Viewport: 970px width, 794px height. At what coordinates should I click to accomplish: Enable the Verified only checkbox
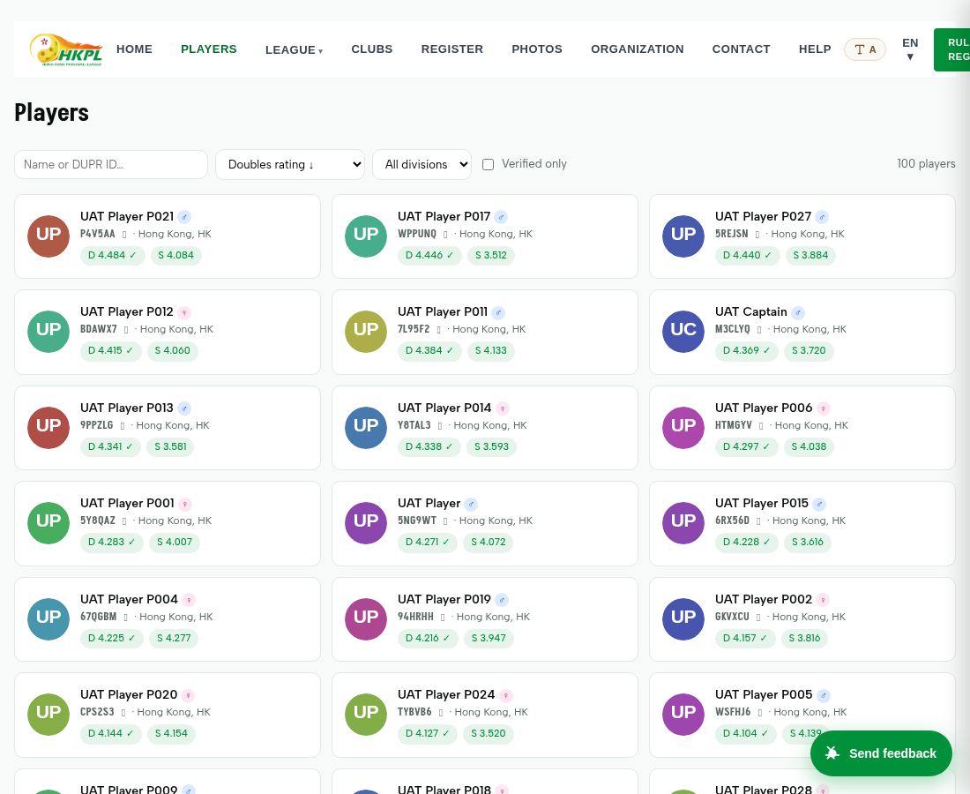click(x=489, y=165)
